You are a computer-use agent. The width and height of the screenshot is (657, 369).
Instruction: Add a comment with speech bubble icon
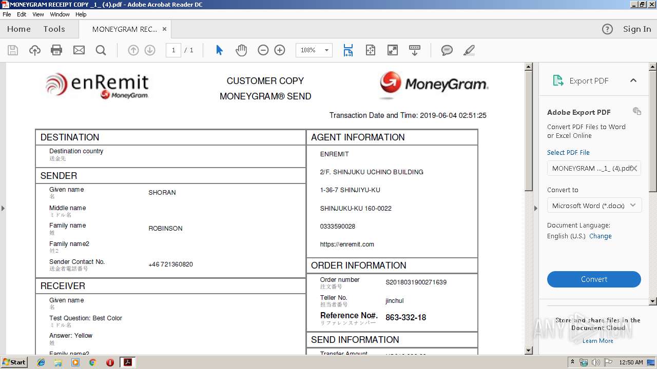[x=447, y=50]
